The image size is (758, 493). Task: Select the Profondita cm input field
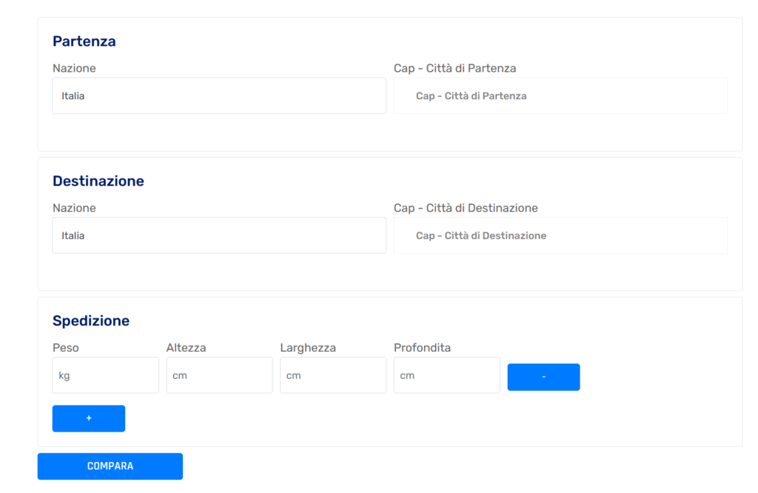point(446,375)
